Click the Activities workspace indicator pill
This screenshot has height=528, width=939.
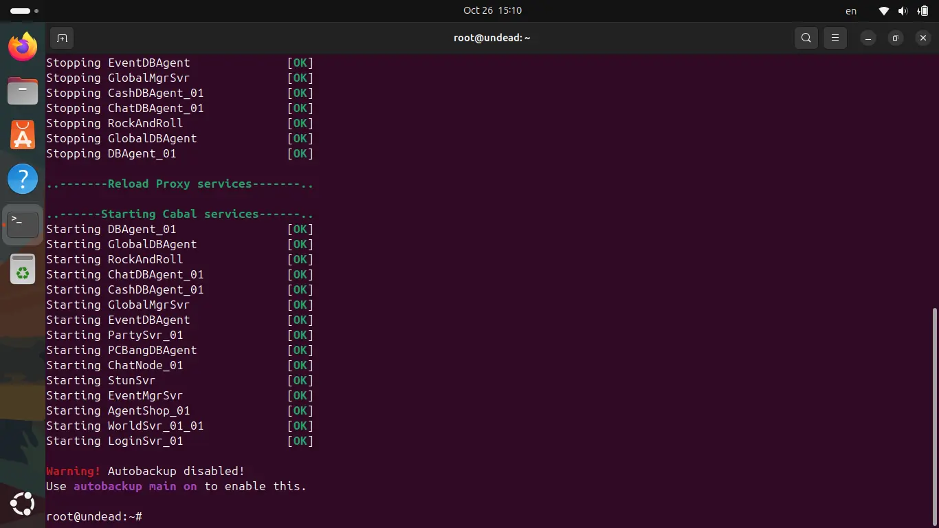(x=25, y=11)
